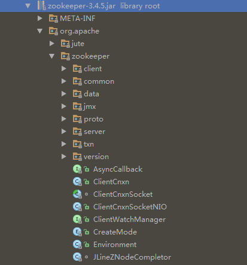This screenshot has width=247, height=265.
Task: Select the jute package label
Action: point(78,44)
